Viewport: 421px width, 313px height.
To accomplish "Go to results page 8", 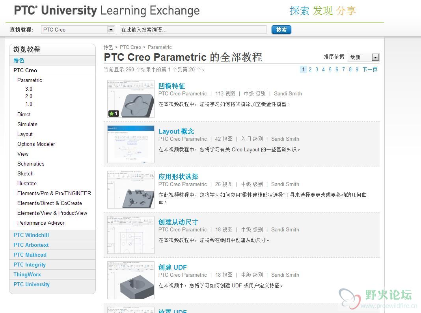I will click(350, 69).
